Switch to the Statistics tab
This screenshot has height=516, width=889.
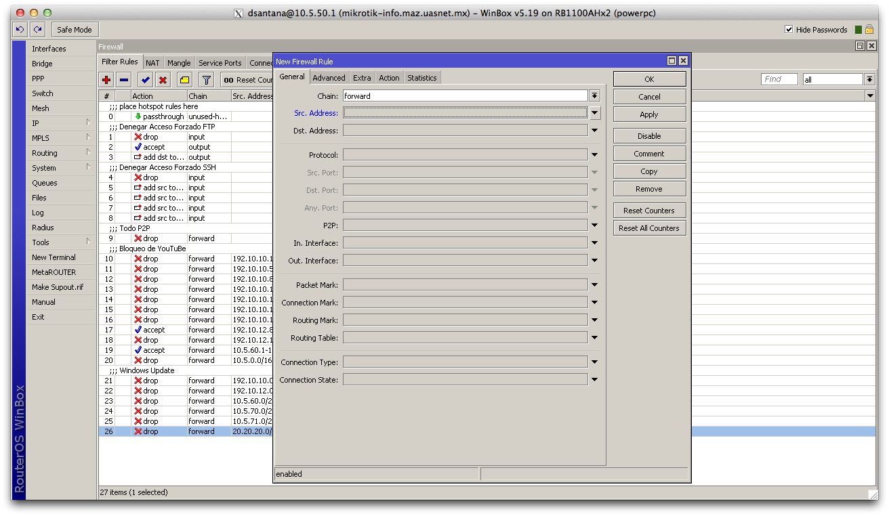point(422,78)
